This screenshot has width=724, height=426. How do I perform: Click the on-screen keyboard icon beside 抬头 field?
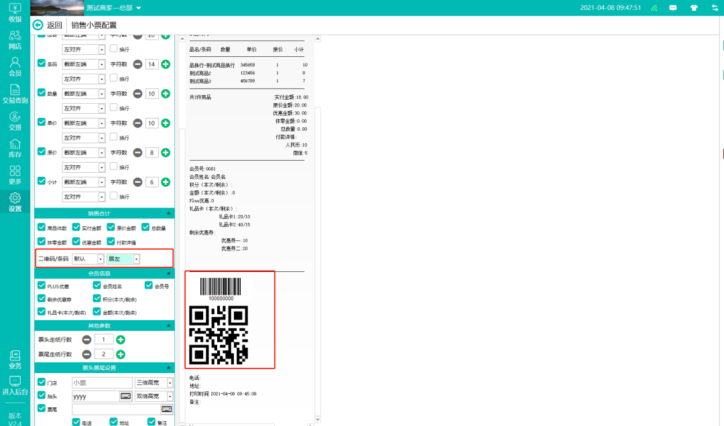125,396
